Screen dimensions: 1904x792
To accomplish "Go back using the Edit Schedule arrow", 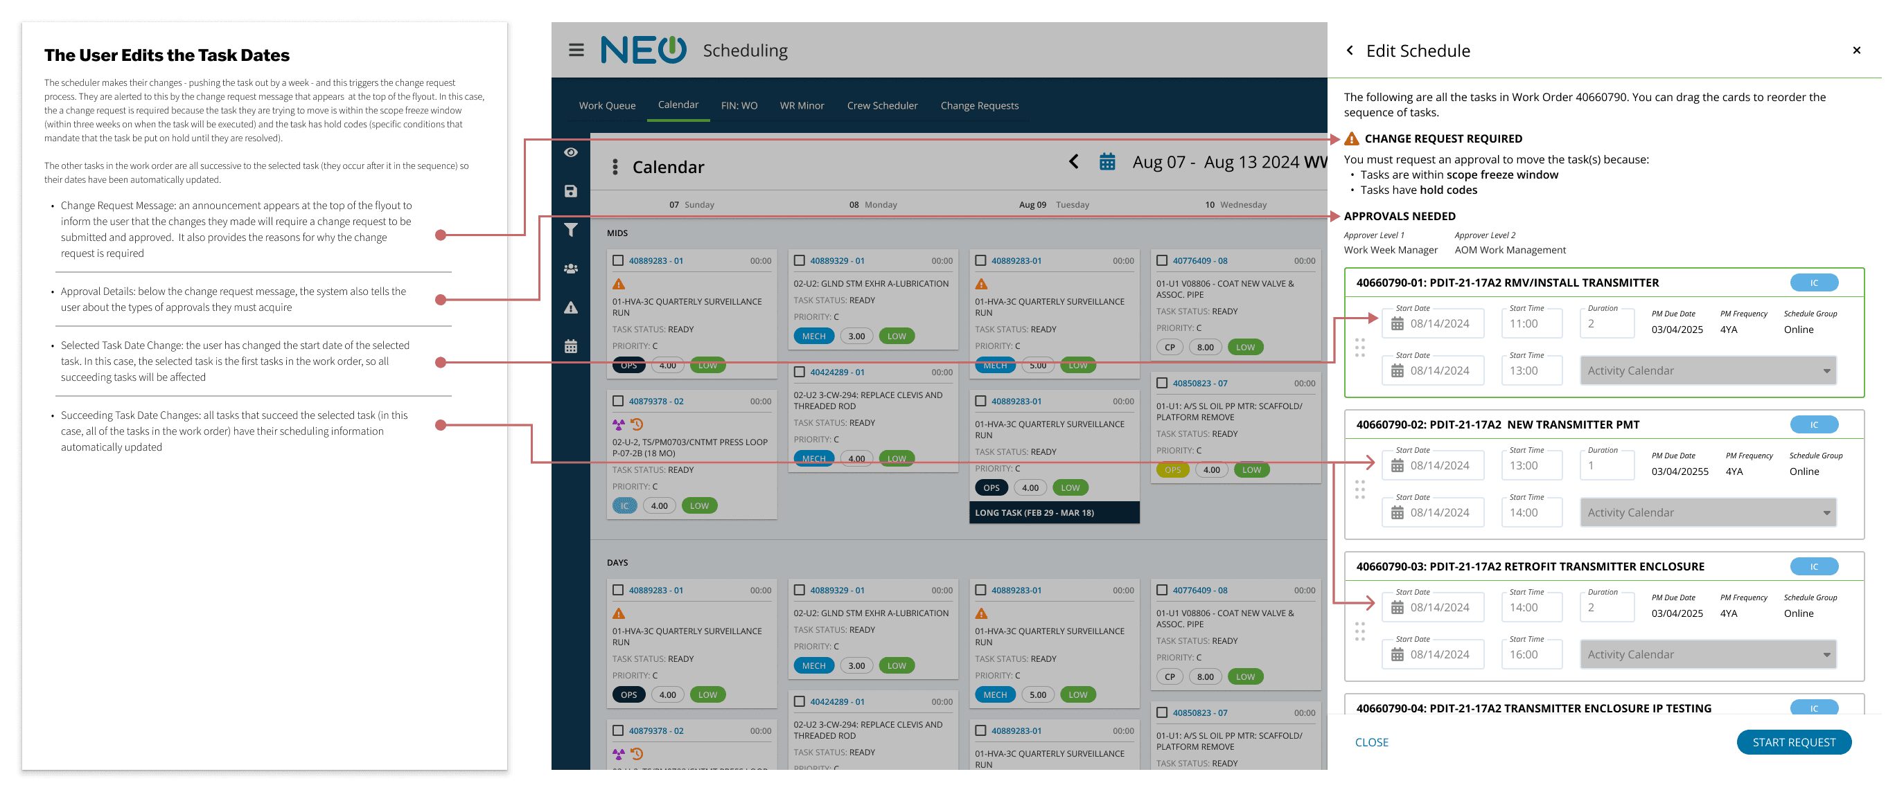I will click(x=1350, y=51).
